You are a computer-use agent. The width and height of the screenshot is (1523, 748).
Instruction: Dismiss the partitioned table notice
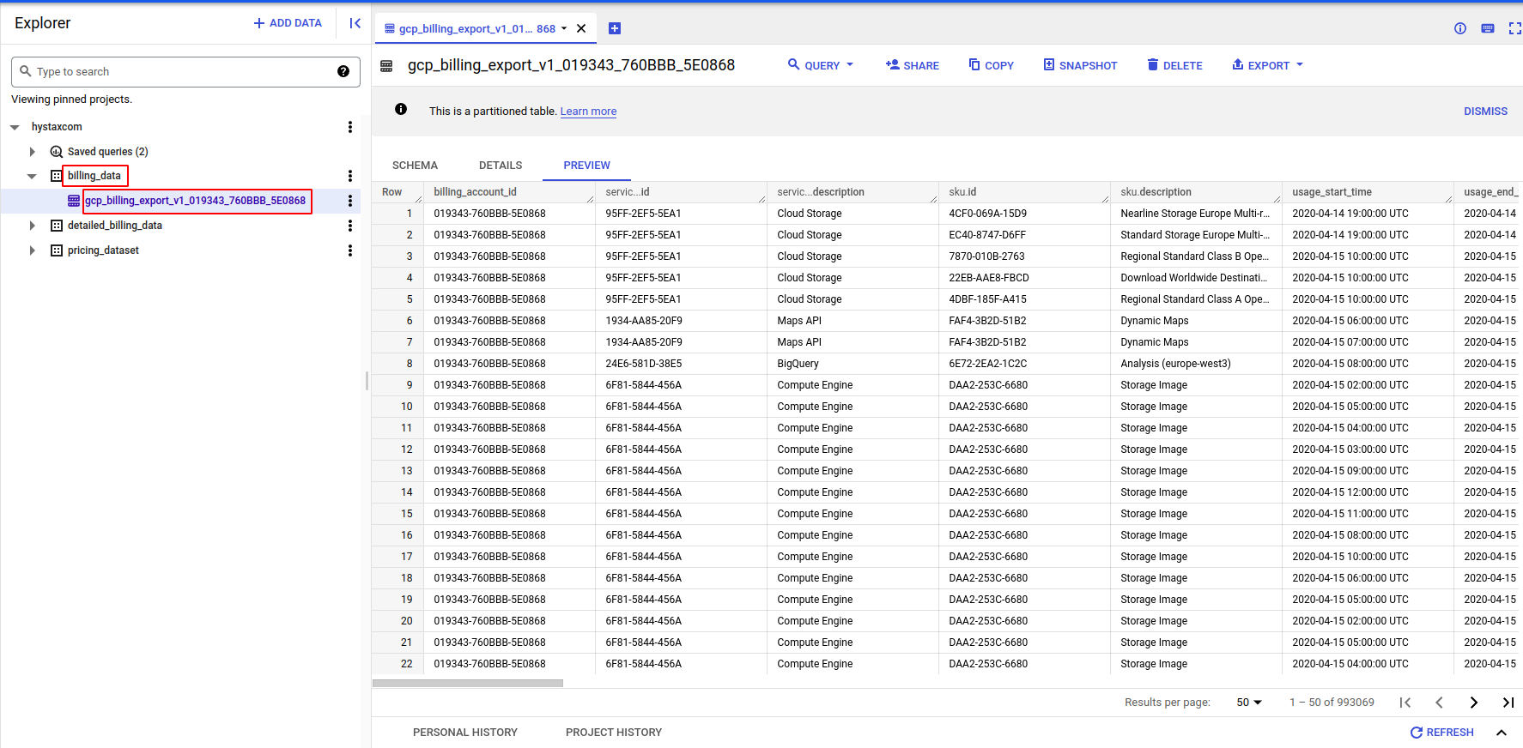tap(1485, 112)
